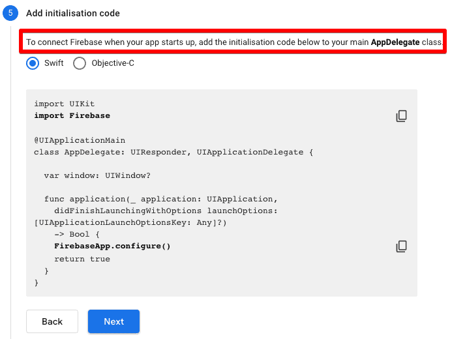The height and width of the screenshot is (339, 450).
Task: Click the bold "import Firebase" text
Action: pos(72,115)
